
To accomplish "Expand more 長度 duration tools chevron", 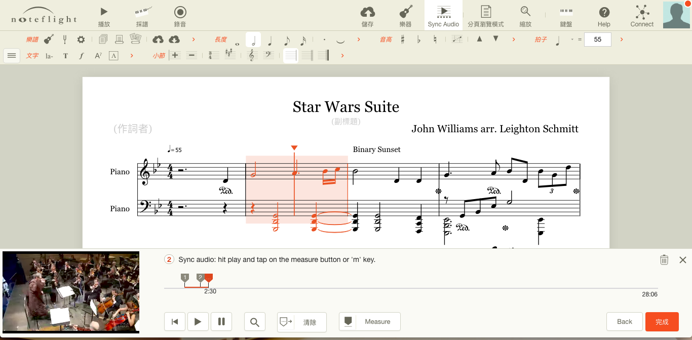I will (x=359, y=40).
